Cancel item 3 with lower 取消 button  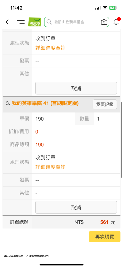[76, 208]
